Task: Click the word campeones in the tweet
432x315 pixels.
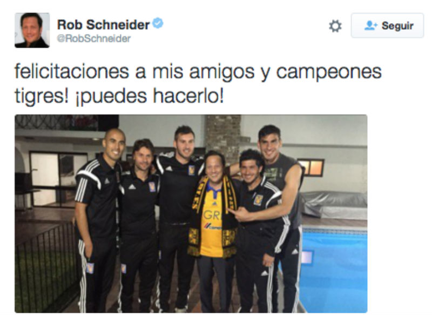Action: click(x=329, y=72)
